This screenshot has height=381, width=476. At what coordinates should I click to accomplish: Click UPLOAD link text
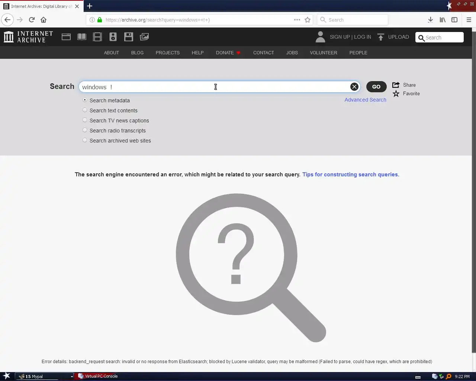tap(399, 37)
